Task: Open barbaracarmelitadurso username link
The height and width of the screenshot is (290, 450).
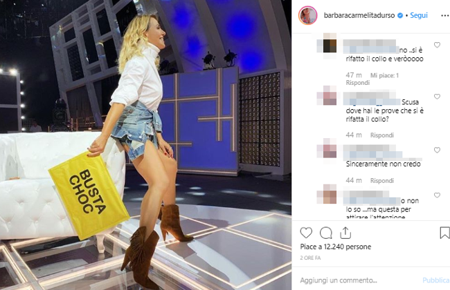Action: (x=359, y=15)
